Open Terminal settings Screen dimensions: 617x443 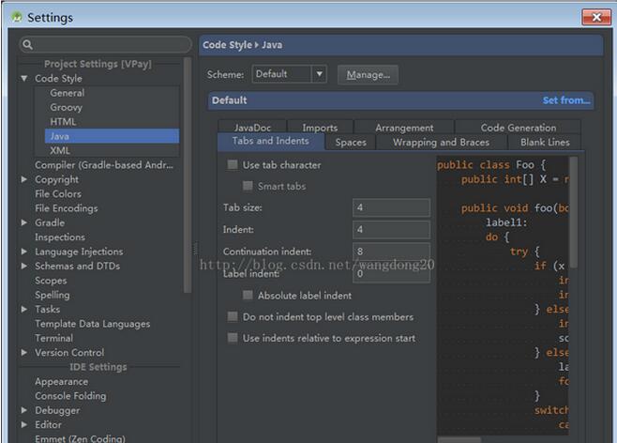coord(53,338)
